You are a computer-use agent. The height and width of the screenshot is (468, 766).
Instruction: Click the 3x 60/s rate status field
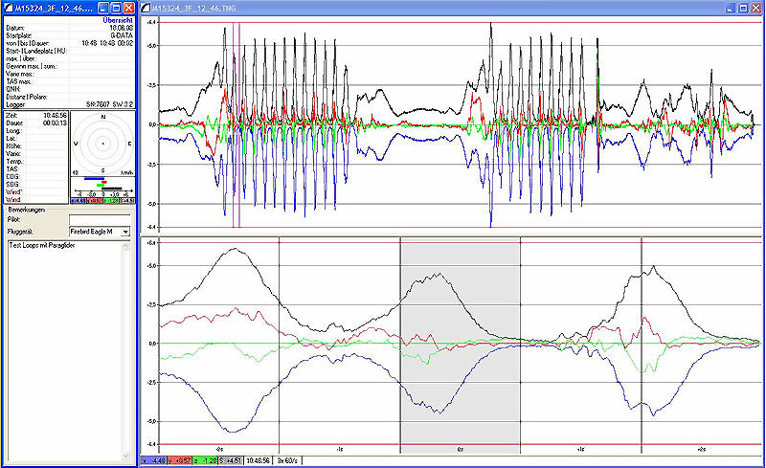(x=287, y=461)
